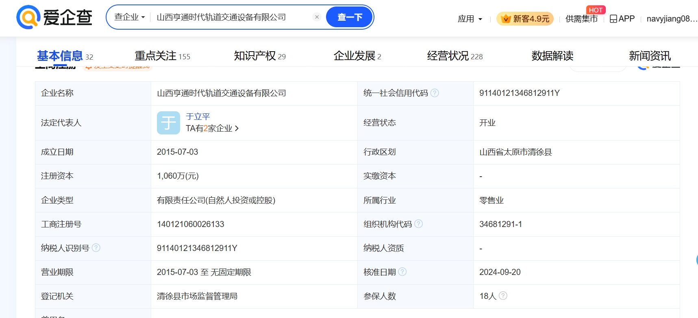Screen dimensions: 698x318
Task: Clear the search box with the X icon
Action: 317,17
